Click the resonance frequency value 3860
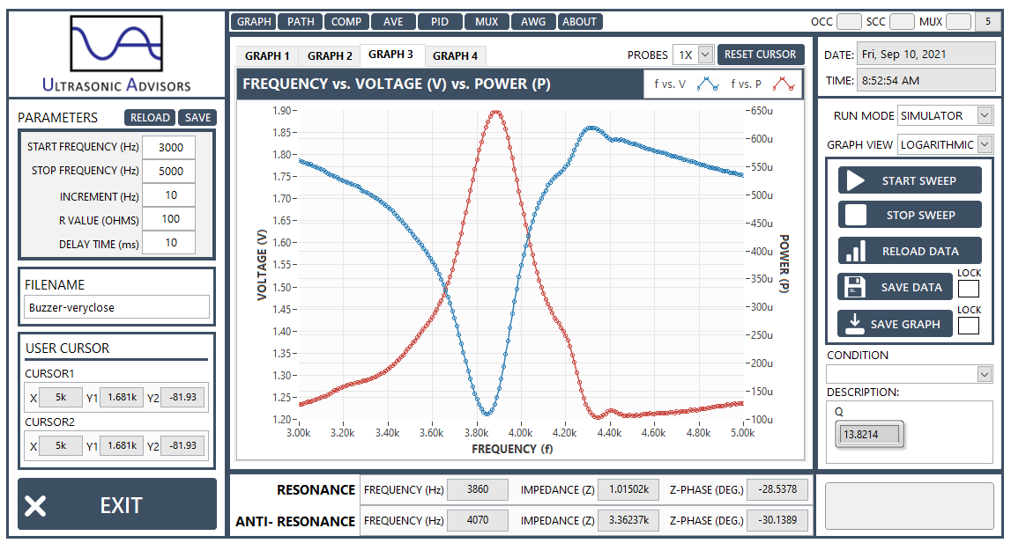Image resolution: width=1011 pixels, height=543 pixels. 477,489
